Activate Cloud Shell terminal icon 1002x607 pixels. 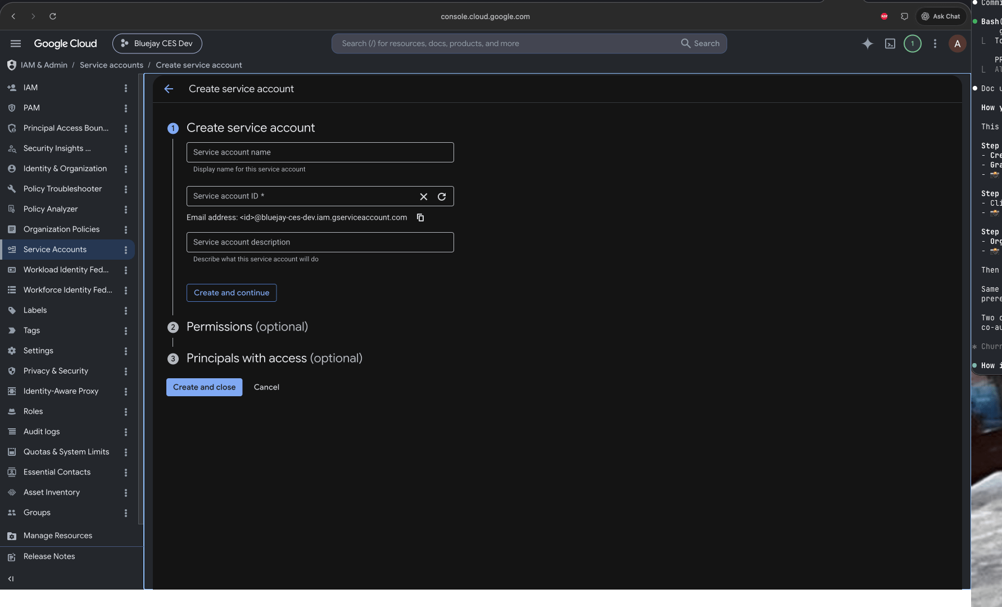tap(890, 43)
